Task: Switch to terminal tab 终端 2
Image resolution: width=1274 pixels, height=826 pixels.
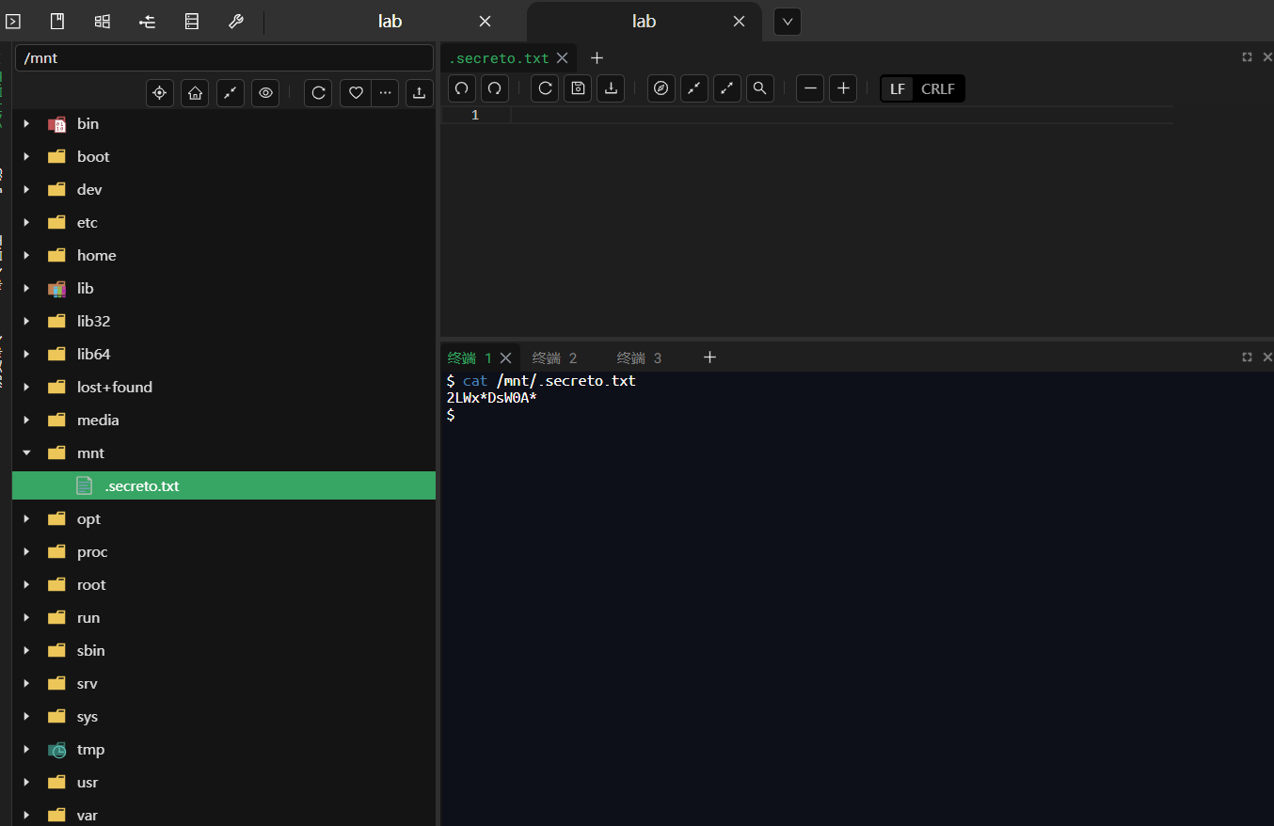Action: tap(554, 357)
